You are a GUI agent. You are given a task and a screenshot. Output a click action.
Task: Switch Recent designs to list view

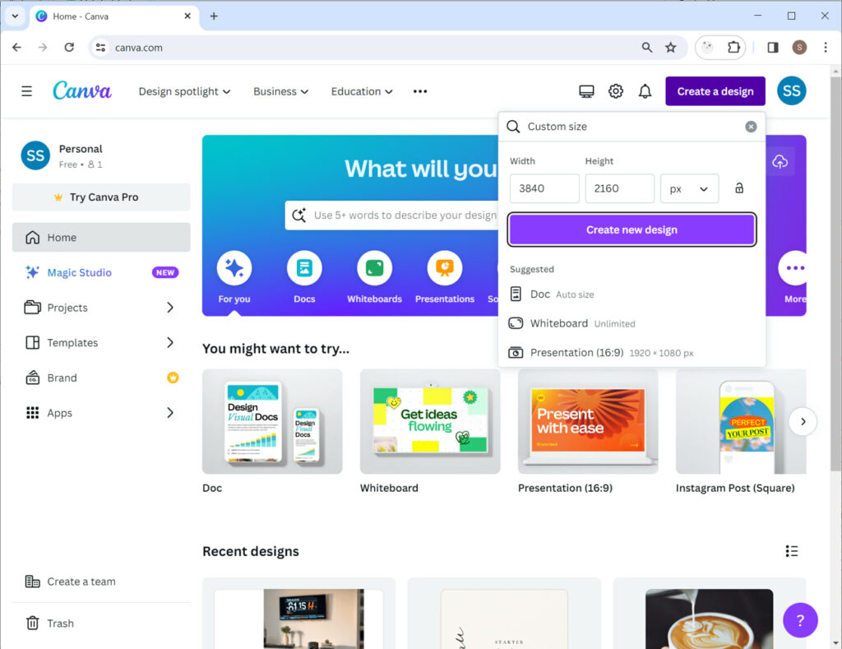click(792, 550)
